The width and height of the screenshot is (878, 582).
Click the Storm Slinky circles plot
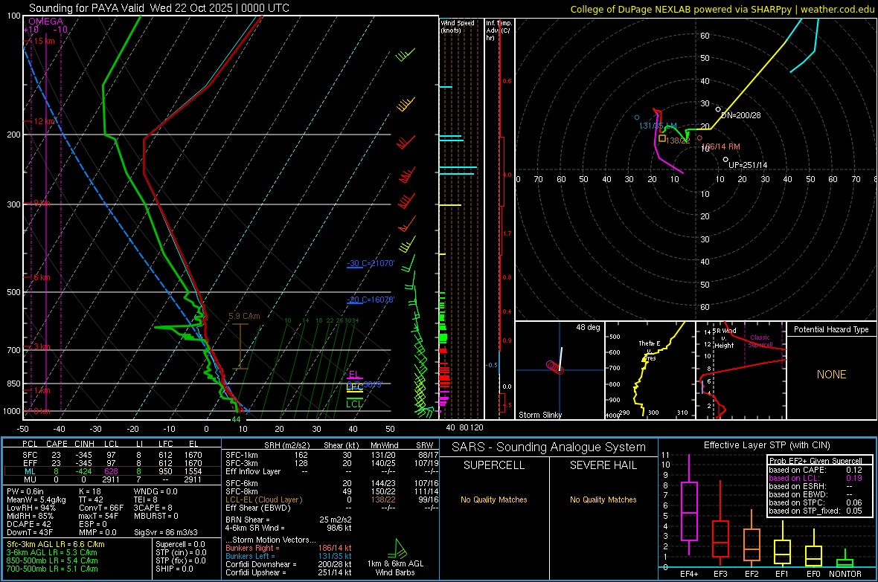[x=556, y=366]
